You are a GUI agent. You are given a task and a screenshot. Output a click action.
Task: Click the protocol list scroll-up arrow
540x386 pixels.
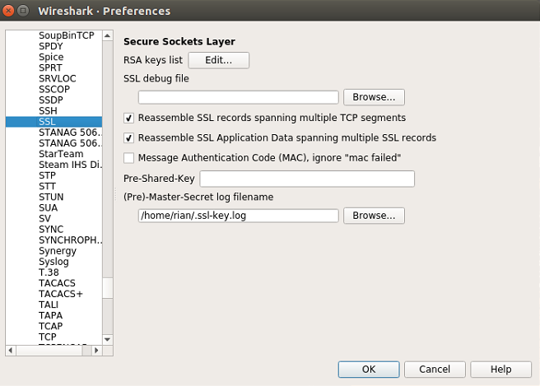[x=108, y=35]
